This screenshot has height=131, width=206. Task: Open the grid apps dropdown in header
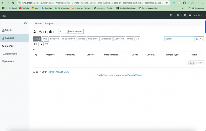(x=172, y=15)
